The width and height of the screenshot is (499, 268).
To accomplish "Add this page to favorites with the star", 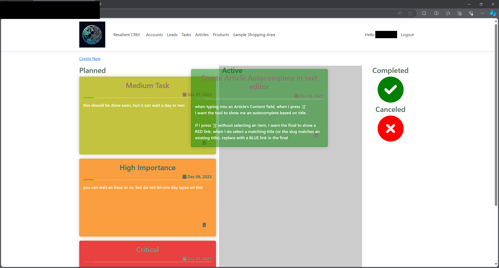I will coord(411,13).
